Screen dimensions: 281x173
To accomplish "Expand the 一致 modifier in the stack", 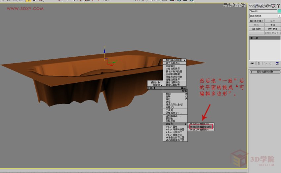I will pos(251,38).
